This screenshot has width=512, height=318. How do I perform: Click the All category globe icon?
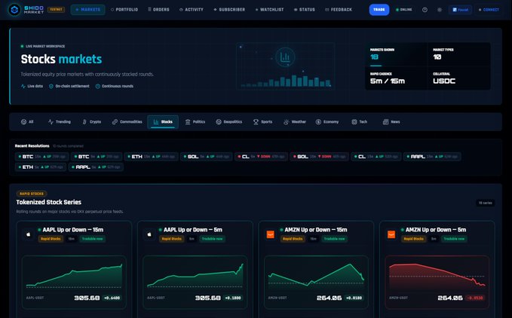pos(23,122)
